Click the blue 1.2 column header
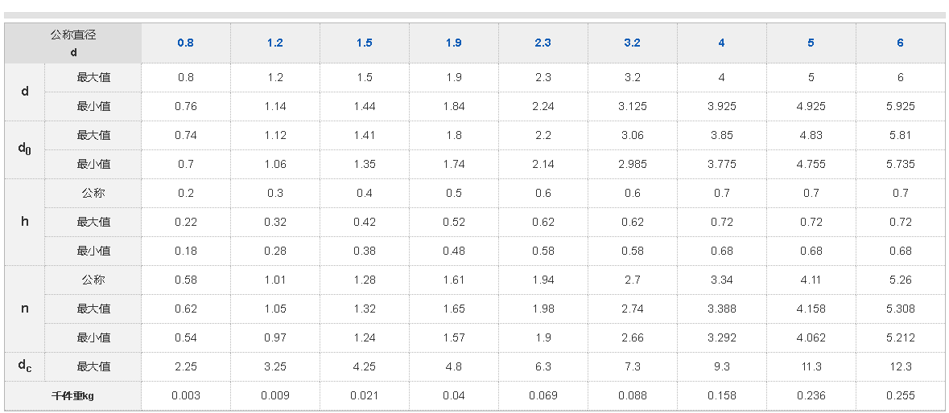Viewport: 949px width, 413px height. [x=275, y=43]
